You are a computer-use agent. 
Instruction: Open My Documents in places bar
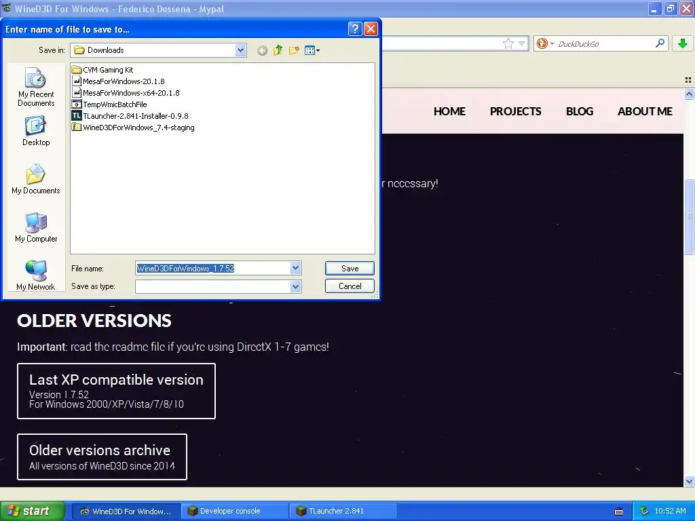tap(35, 179)
